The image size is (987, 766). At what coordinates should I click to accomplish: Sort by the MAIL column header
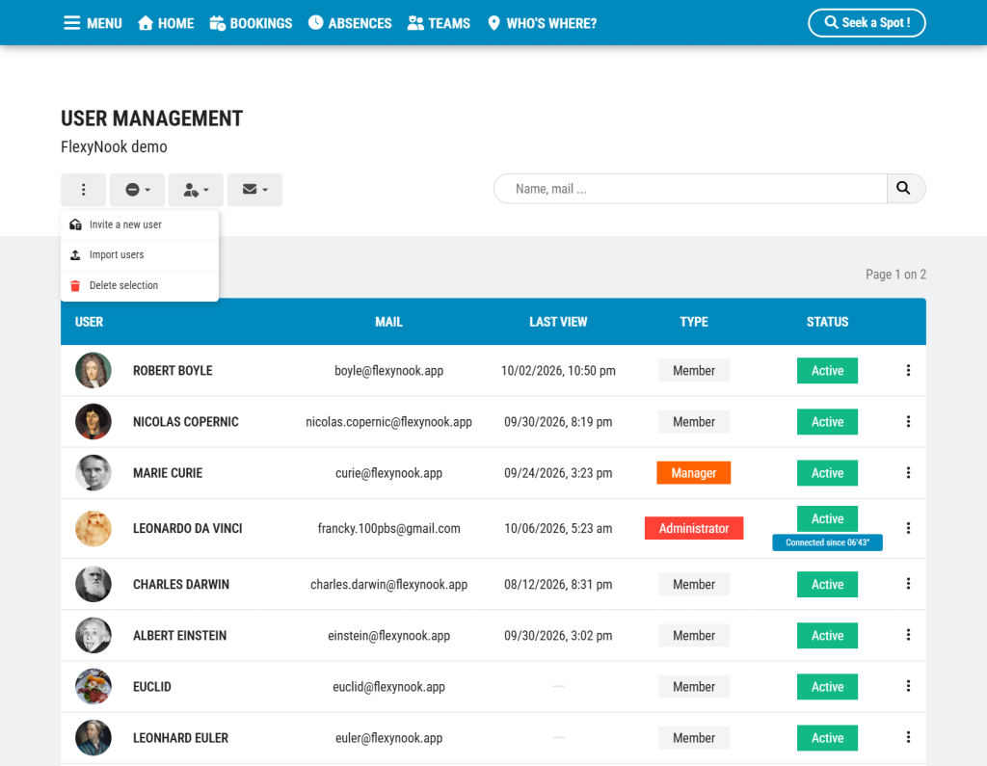tap(389, 322)
